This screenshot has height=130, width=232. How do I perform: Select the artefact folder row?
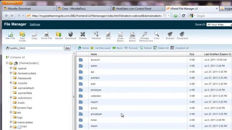click(x=154, y=78)
